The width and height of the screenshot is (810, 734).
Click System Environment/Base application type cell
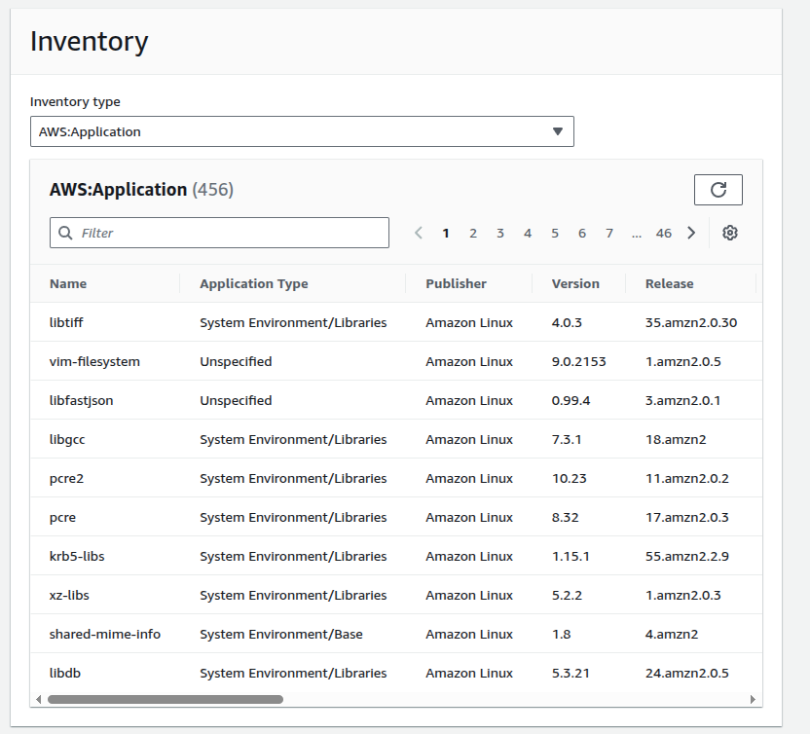[x=281, y=635]
